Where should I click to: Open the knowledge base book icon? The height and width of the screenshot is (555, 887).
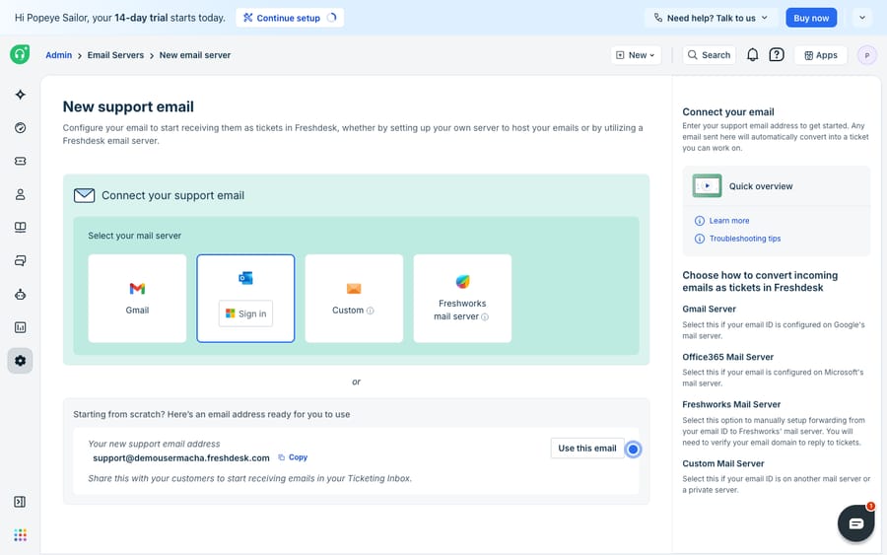point(21,228)
